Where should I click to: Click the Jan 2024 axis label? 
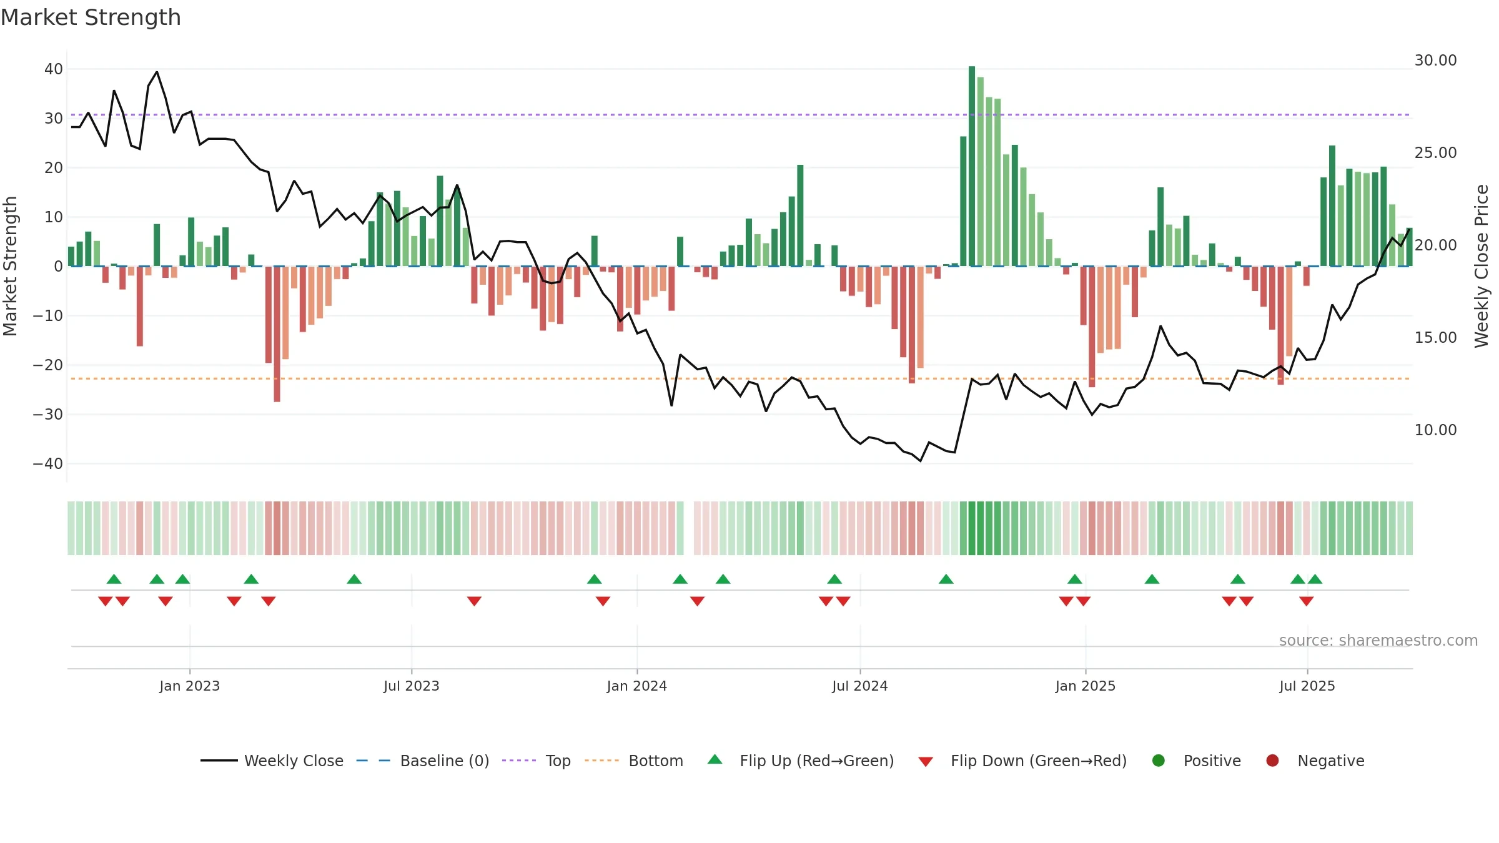click(x=637, y=686)
